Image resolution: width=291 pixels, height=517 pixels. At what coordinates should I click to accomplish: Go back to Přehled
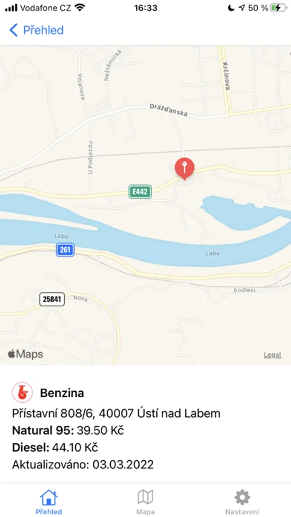point(36,30)
